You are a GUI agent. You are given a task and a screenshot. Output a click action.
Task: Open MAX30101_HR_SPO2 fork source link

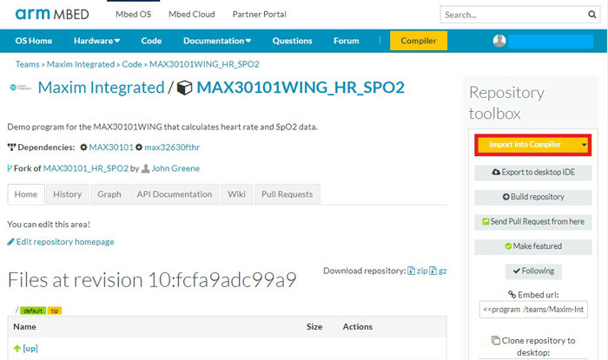[86, 168]
